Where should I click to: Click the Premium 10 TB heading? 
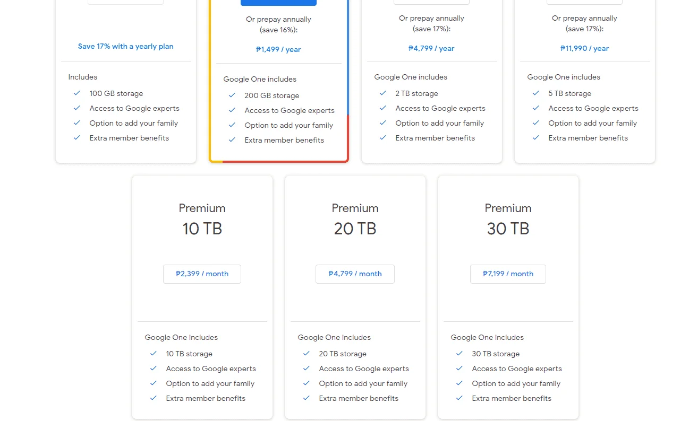coord(202,219)
